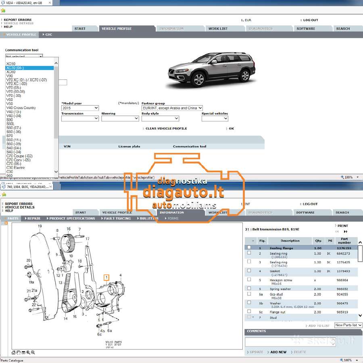Click the model list scrollbar thumb
This screenshot has height=363, width=363.
click(56, 102)
